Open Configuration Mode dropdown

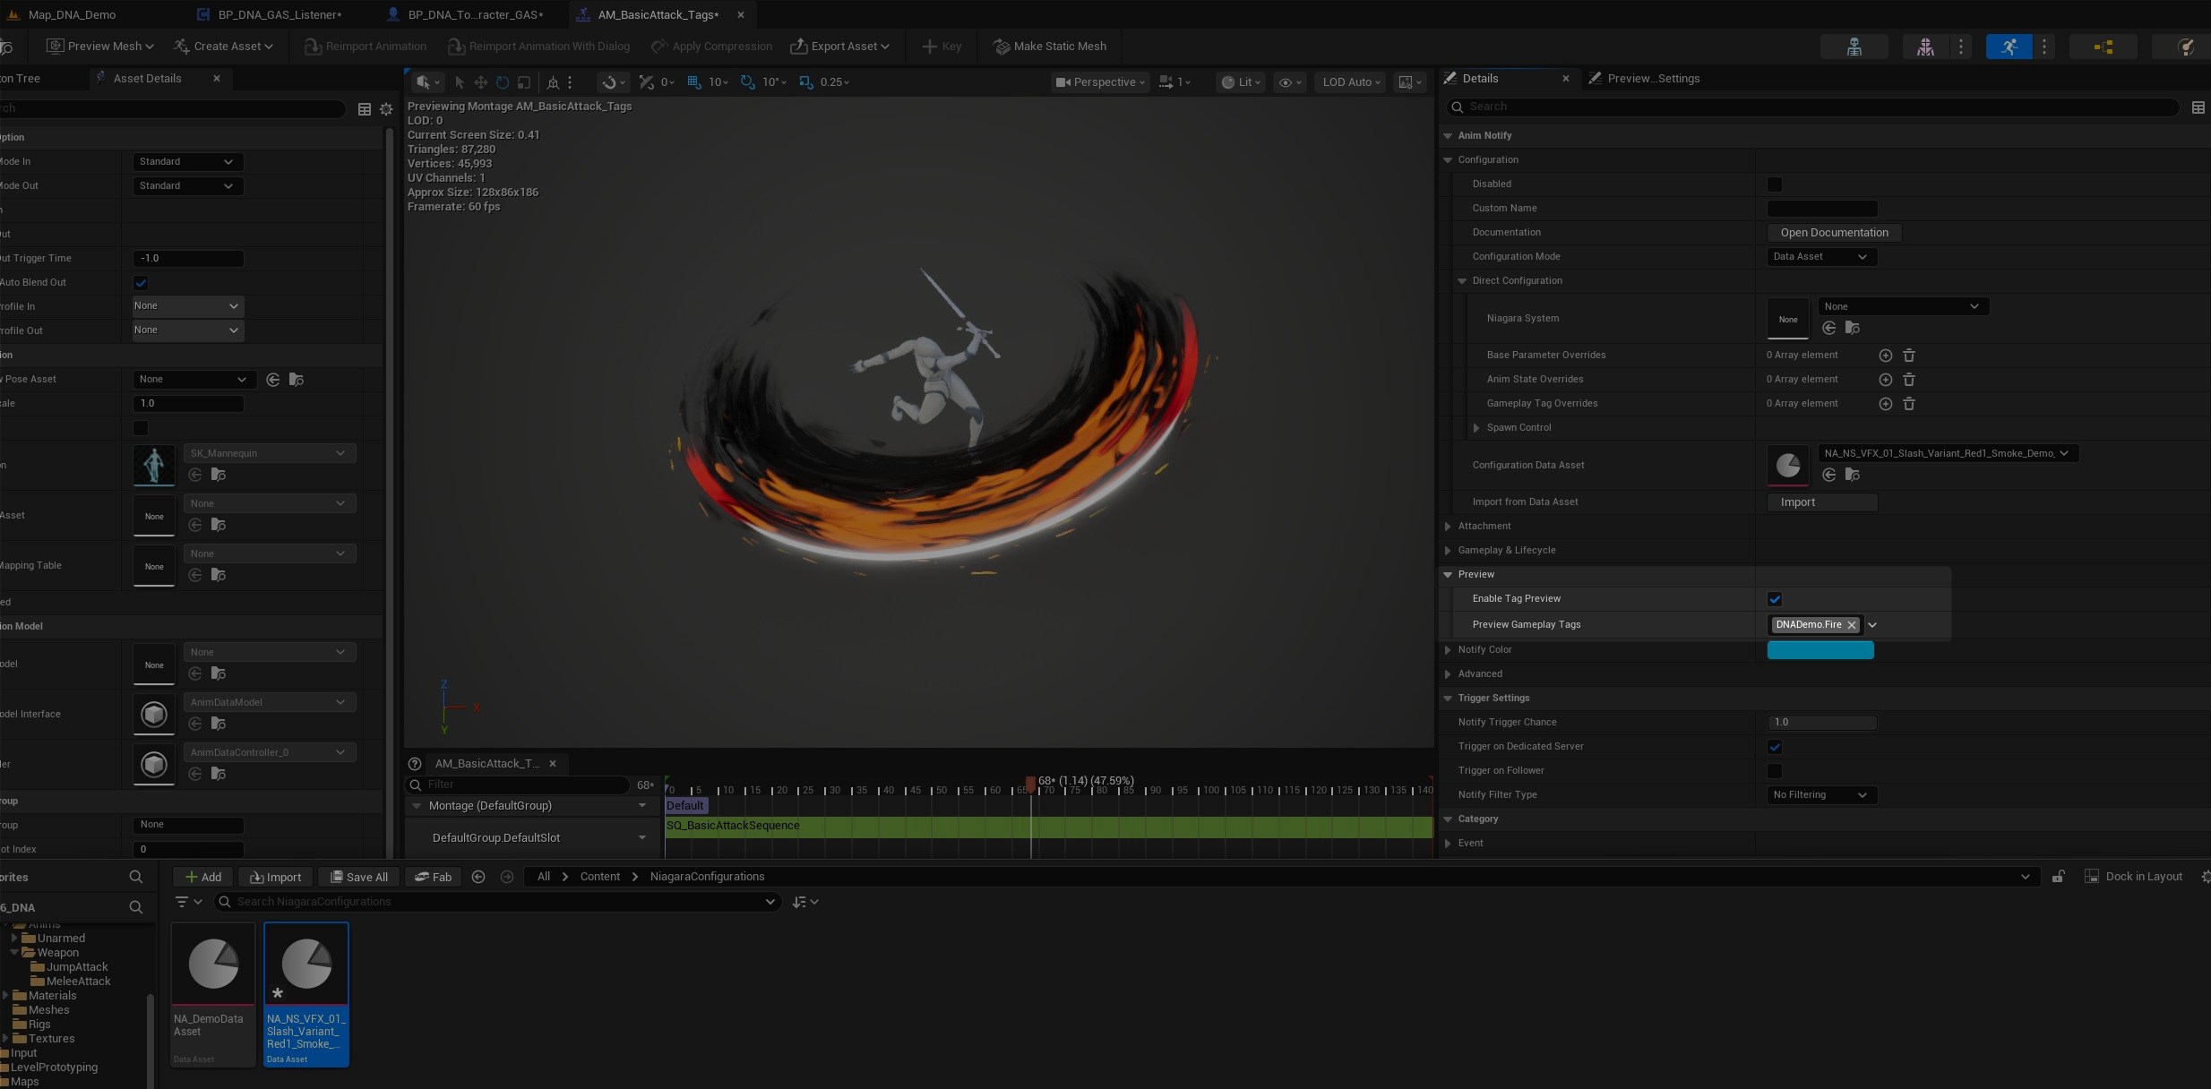1820,257
